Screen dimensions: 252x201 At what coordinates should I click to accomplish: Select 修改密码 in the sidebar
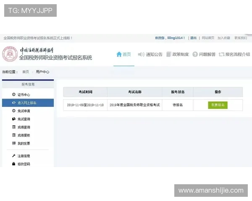pyautogui.click(x=28, y=164)
